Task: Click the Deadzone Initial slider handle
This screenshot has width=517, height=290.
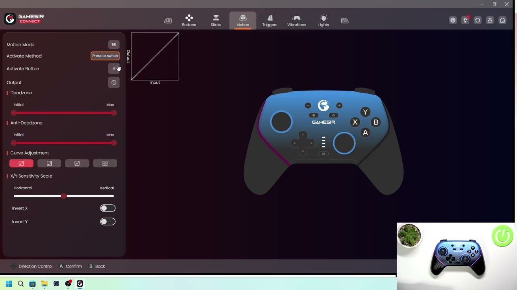Action: point(14,113)
